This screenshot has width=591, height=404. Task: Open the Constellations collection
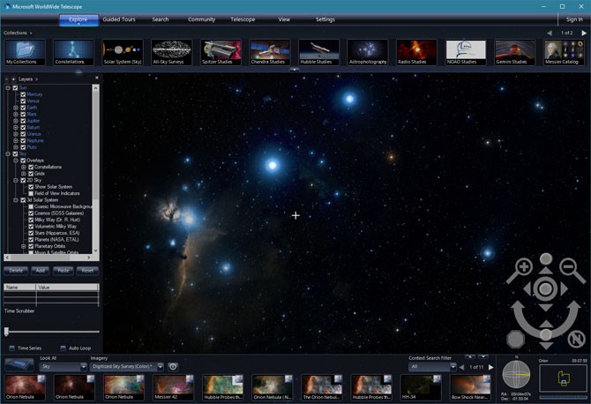tap(73, 52)
